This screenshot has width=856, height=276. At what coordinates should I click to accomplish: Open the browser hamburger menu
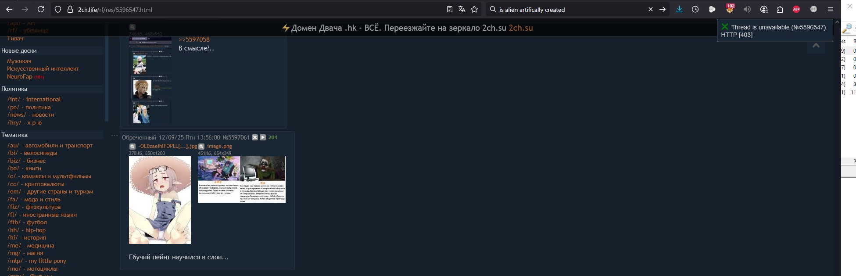[x=831, y=9]
